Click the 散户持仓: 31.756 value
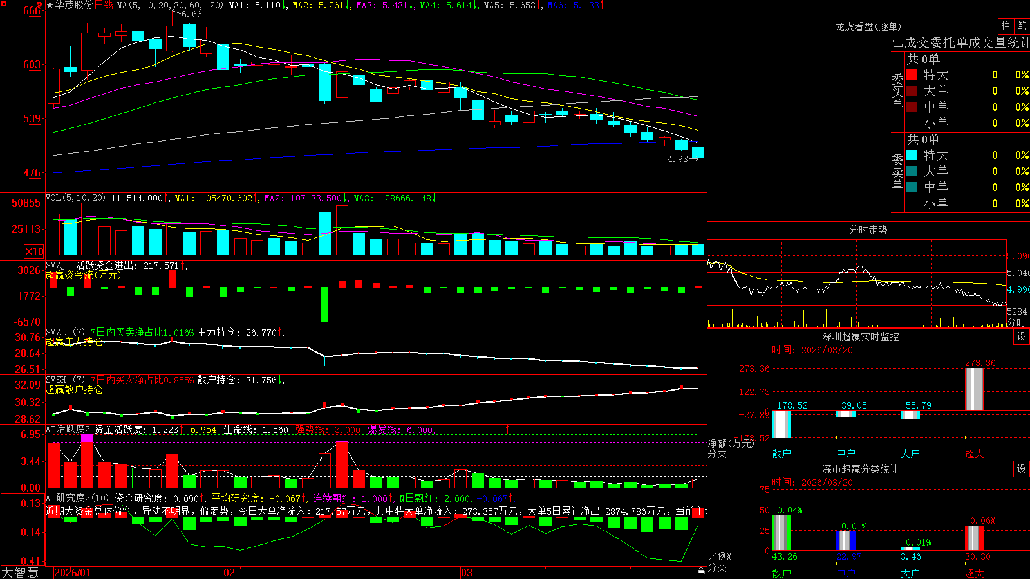This screenshot has height=579, width=1030. [238, 380]
